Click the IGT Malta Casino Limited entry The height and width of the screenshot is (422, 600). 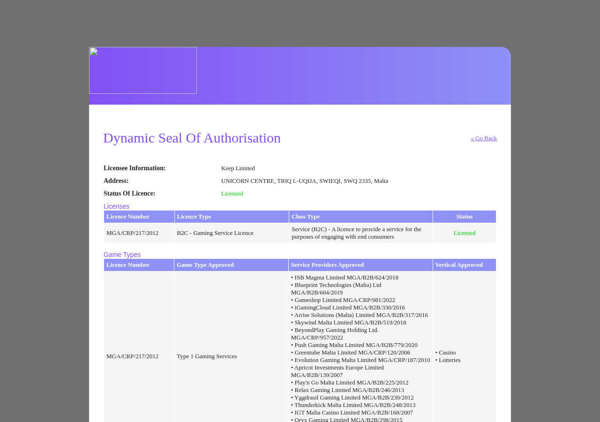click(x=352, y=413)
